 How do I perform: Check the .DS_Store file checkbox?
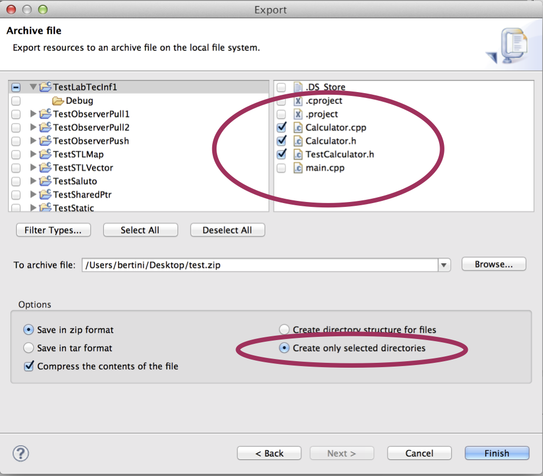281,87
